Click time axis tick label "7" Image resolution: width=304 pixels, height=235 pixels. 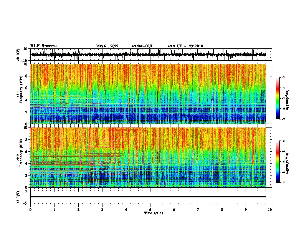click(198, 210)
